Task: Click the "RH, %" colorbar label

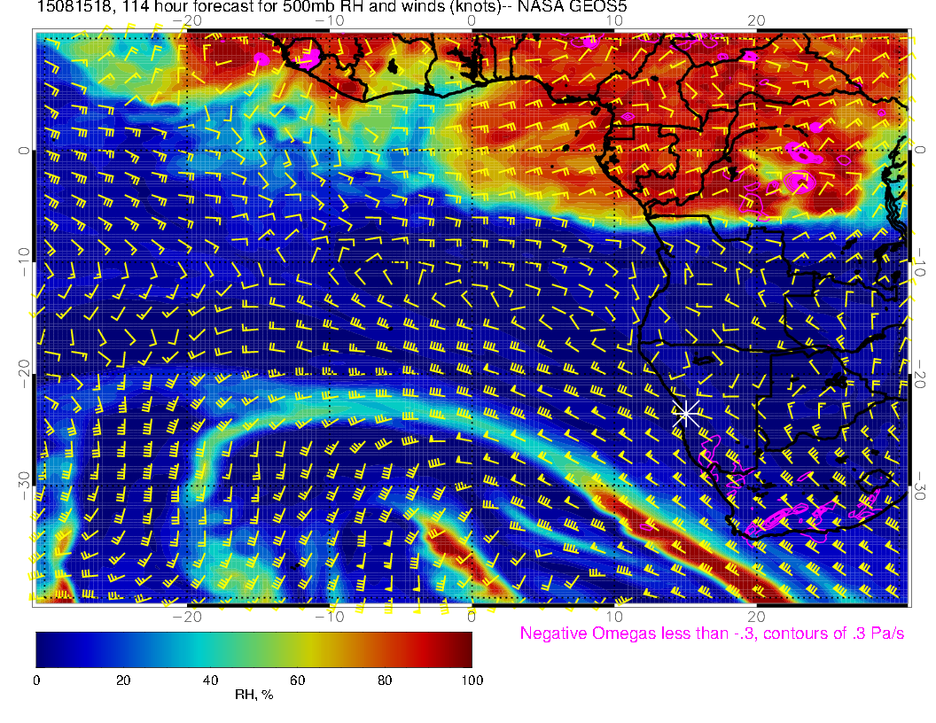Action: (x=253, y=696)
